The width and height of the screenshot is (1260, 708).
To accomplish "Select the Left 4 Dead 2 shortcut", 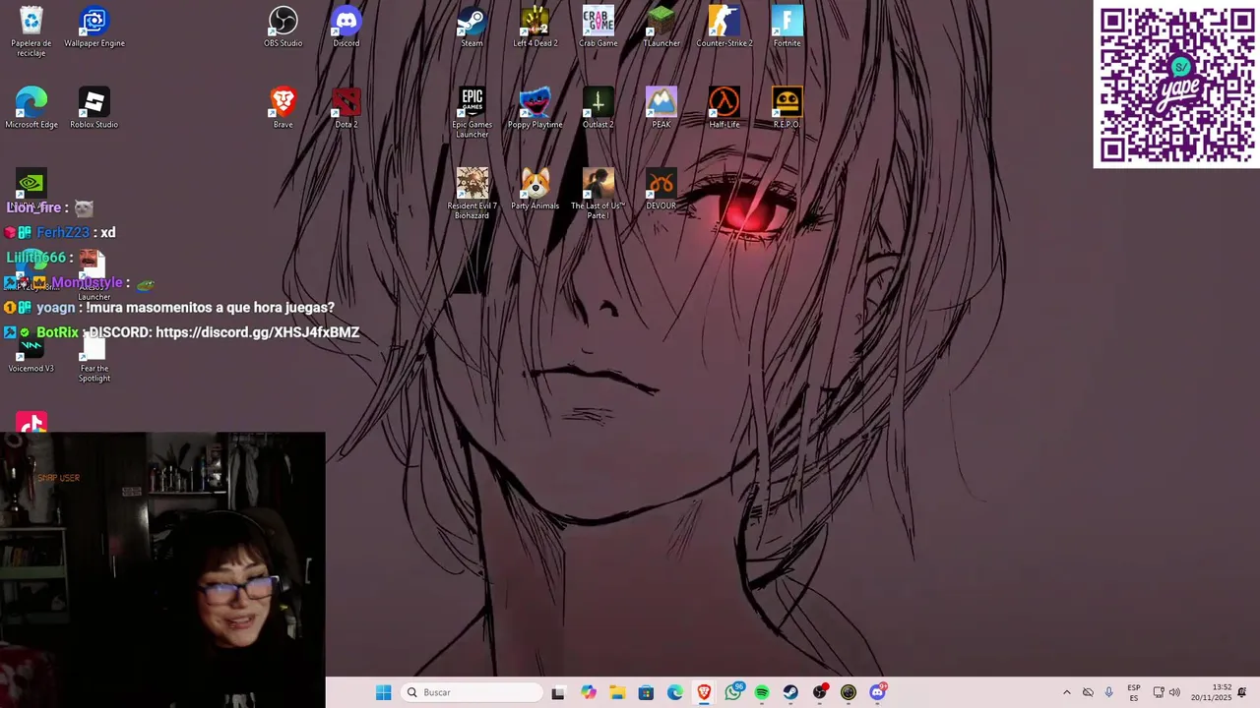I will 535,28.
